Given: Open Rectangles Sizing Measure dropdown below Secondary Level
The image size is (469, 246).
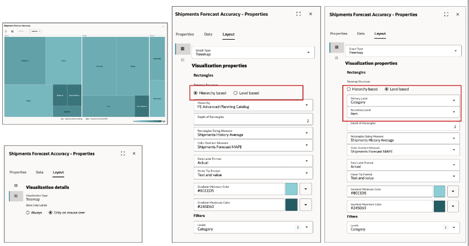Looking at the screenshot, I should [x=403, y=138].
